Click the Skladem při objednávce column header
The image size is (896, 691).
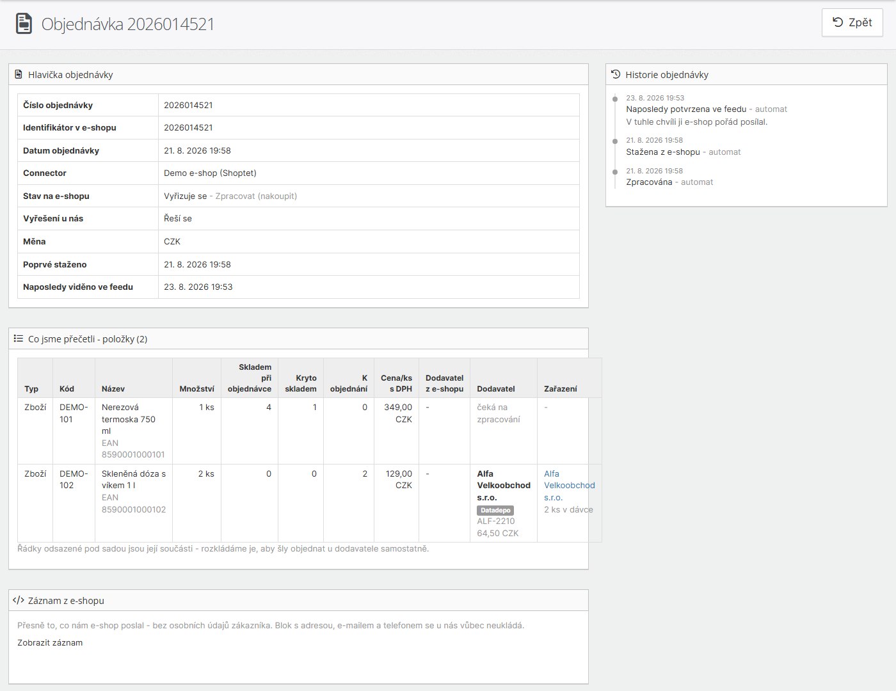tap(250, 377)
